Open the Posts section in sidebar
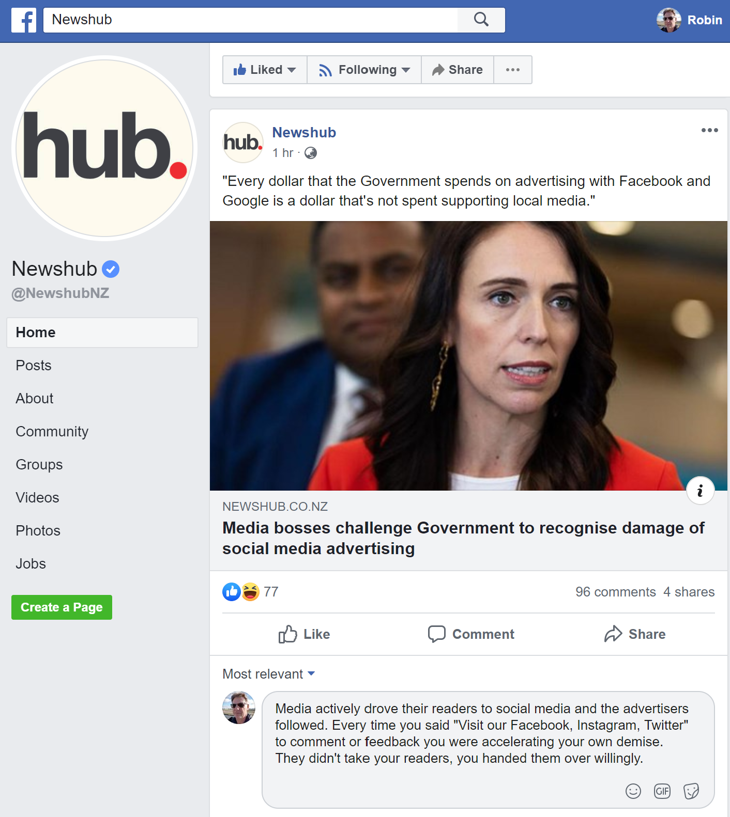730x817 pixels. pos(34,365)
